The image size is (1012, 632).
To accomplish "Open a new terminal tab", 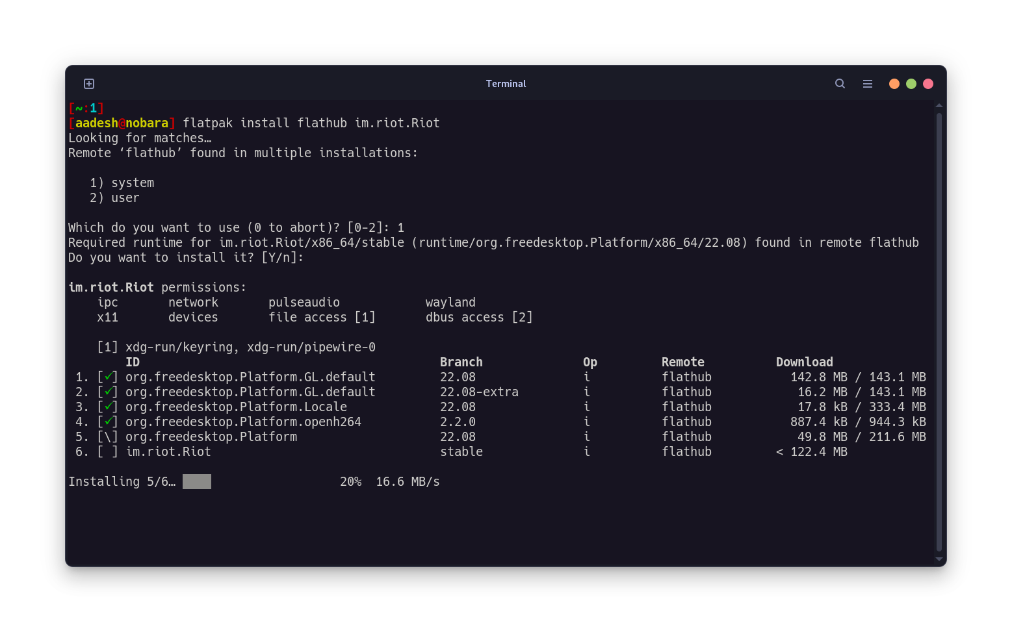I will [89, 84].
